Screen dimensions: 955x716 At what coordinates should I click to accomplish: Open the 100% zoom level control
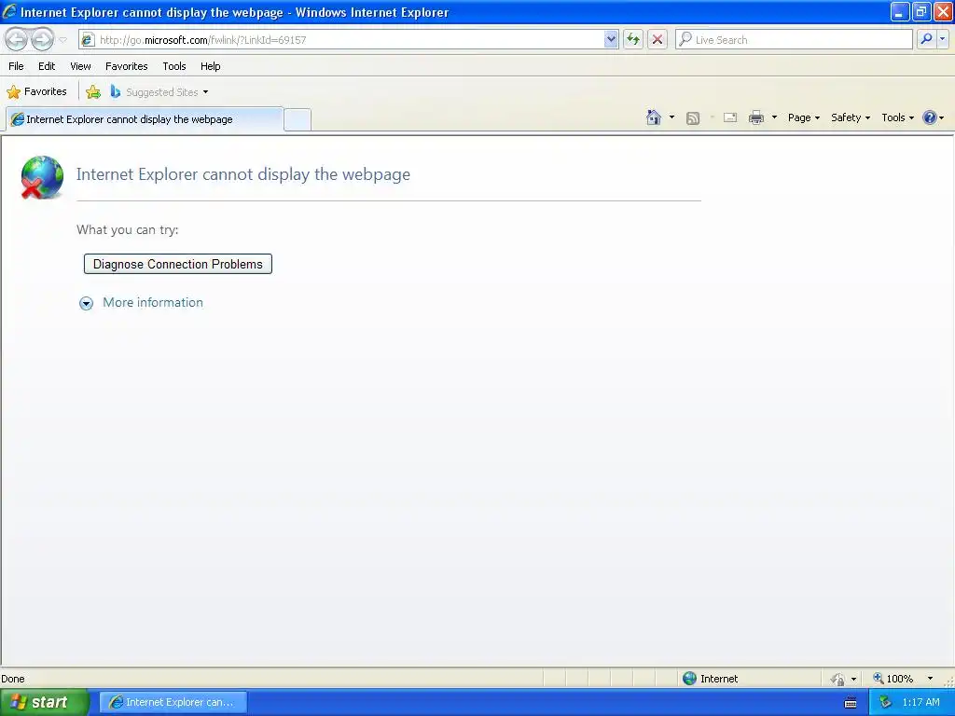pyautogui.click(x=893, y=679)
